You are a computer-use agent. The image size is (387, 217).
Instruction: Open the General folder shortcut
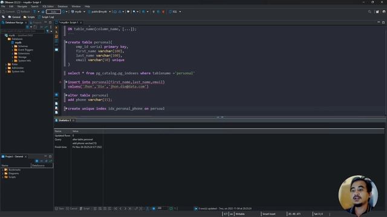pos(15,17)
